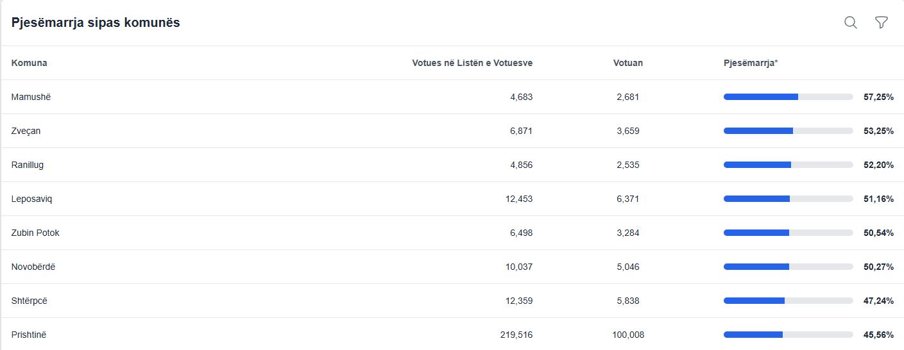Click Prishtinë's 45,56% turnout progress bar
Image resolution: width=904 pixels, height=350 pixels.
(788, 335)
